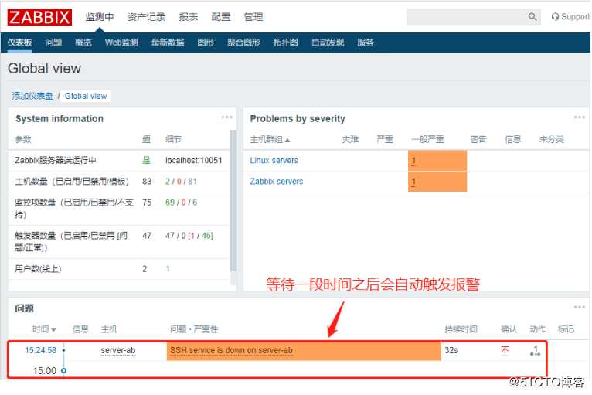The image size is (592, 395).
Task: Sort by 主机群组 column header
Action: coord(270,140)
